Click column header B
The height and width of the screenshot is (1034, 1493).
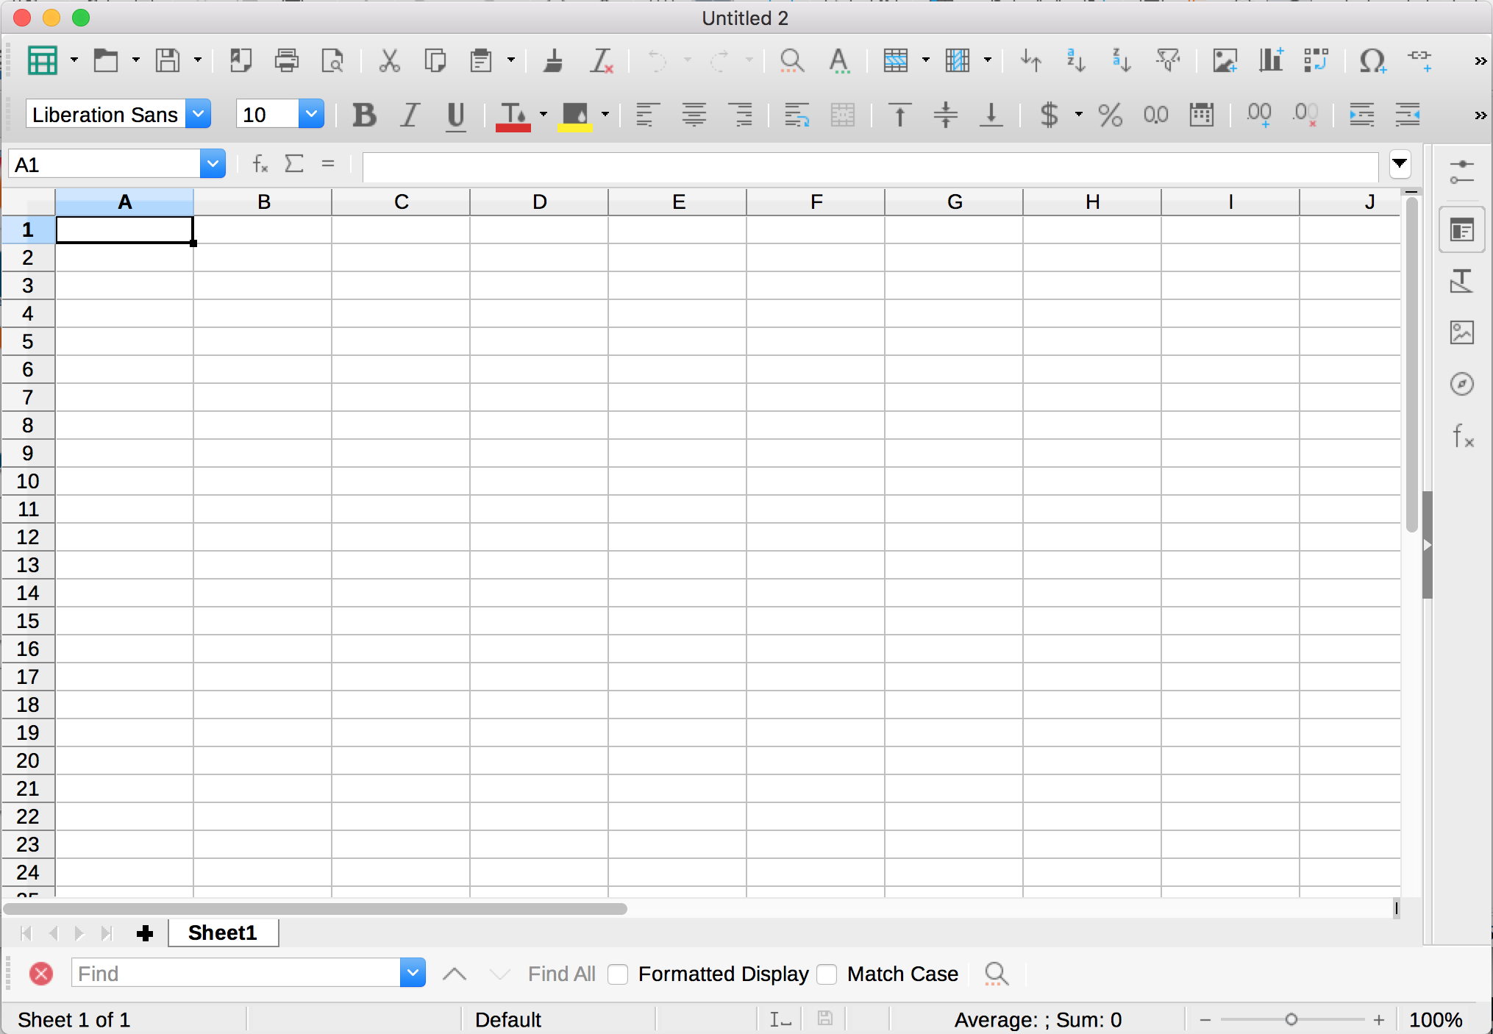click(263, 202)
